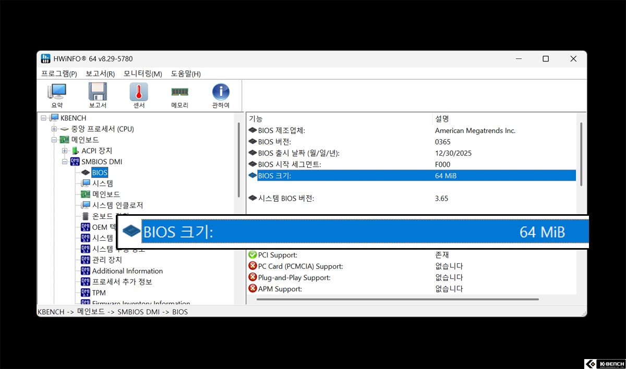626x369 pixels.
Task: Open the Summary (요약) toolbar icon
Action: click(x=57, y=96)
